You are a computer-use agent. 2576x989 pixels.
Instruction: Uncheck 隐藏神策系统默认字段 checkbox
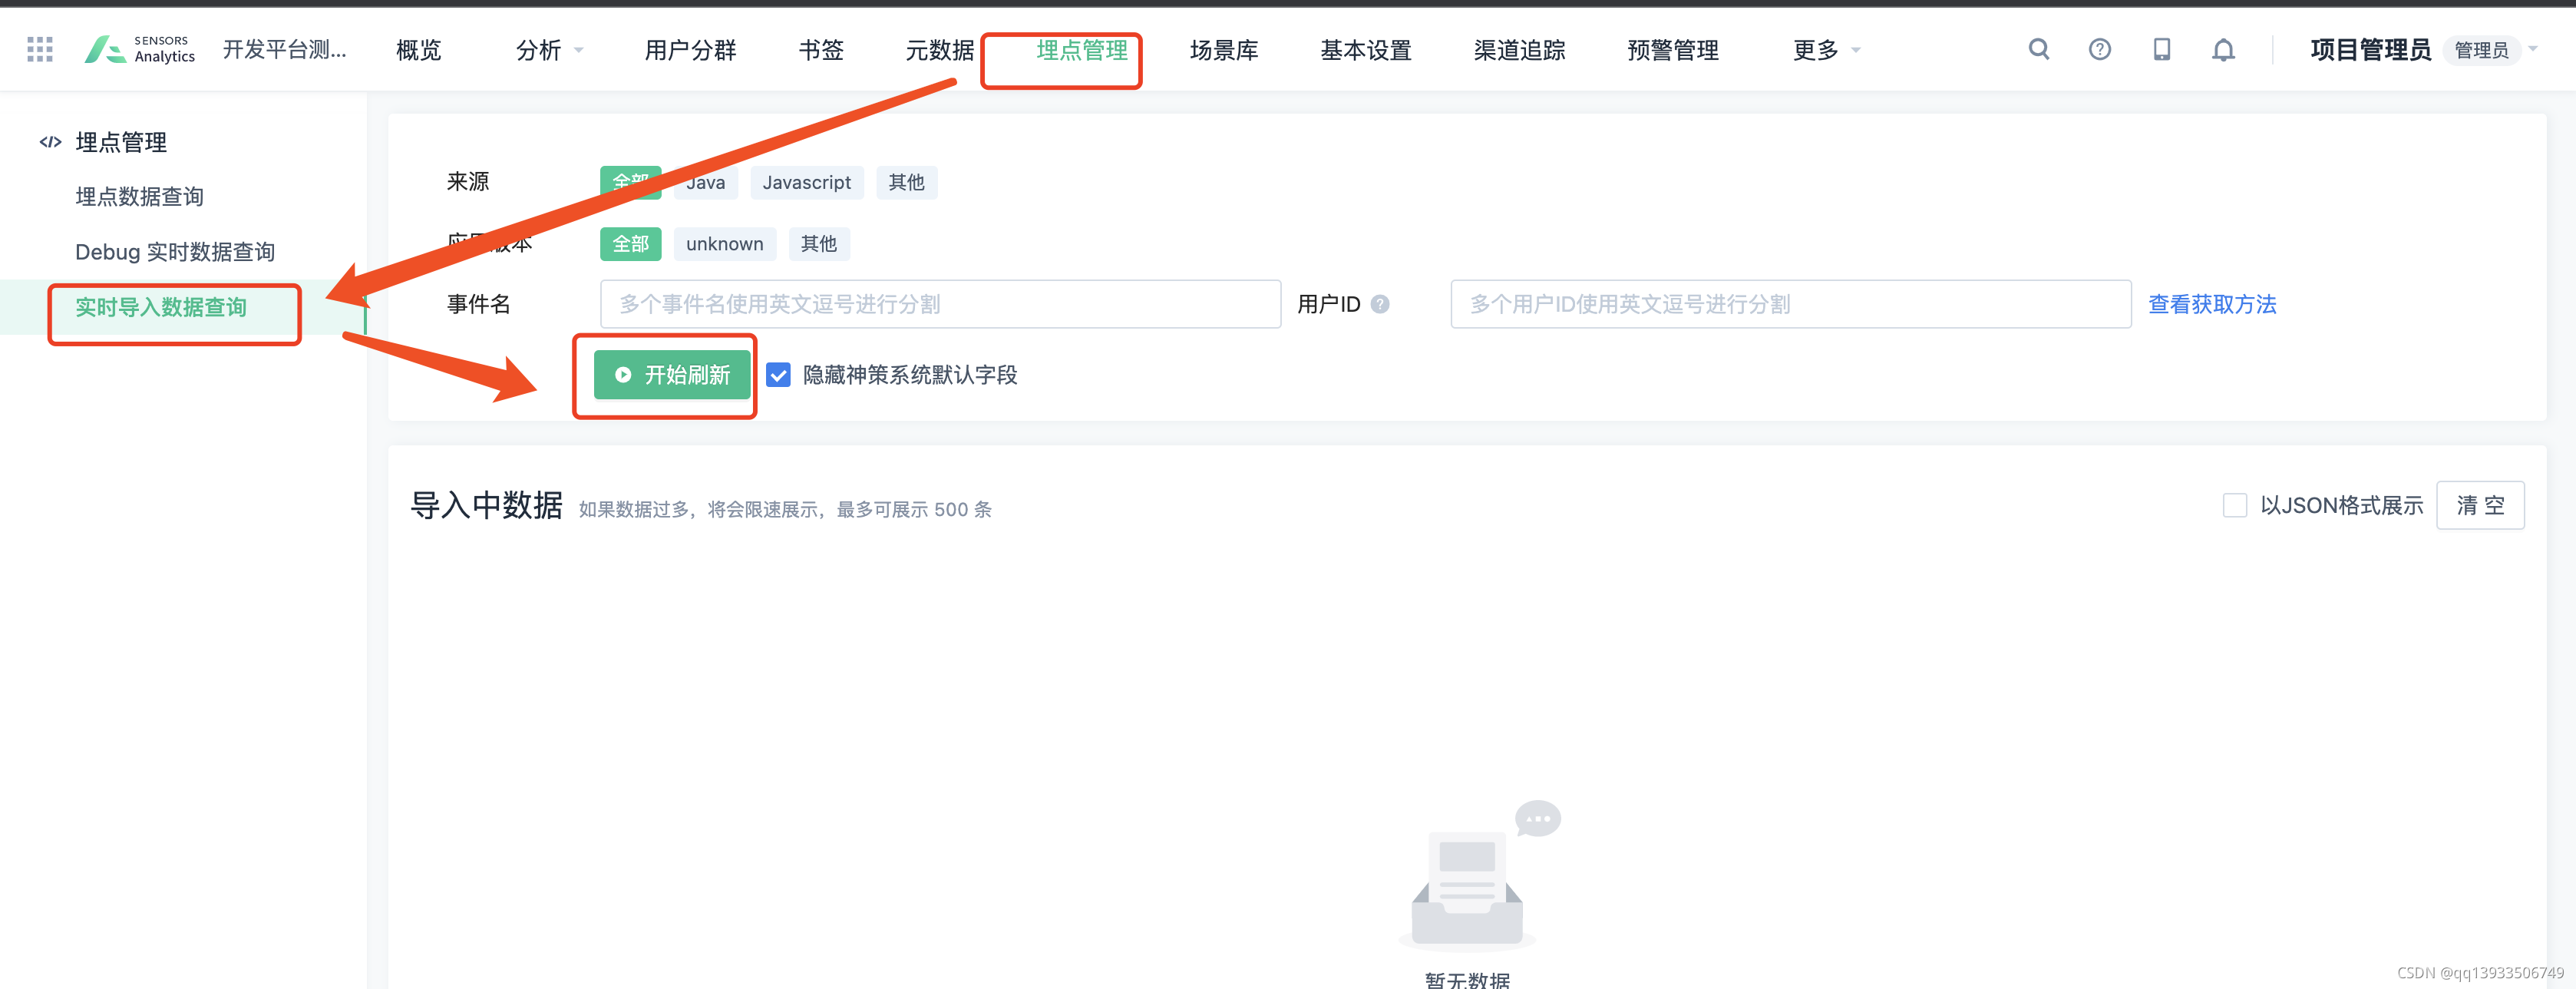pyautogui.click(x=778, y=375)
